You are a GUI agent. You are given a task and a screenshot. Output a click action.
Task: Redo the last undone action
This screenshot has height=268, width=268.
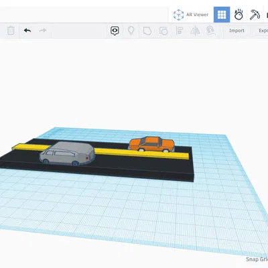click(x=43, y=30)
